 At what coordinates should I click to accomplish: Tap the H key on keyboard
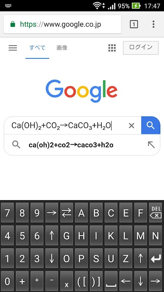point(81,235)
